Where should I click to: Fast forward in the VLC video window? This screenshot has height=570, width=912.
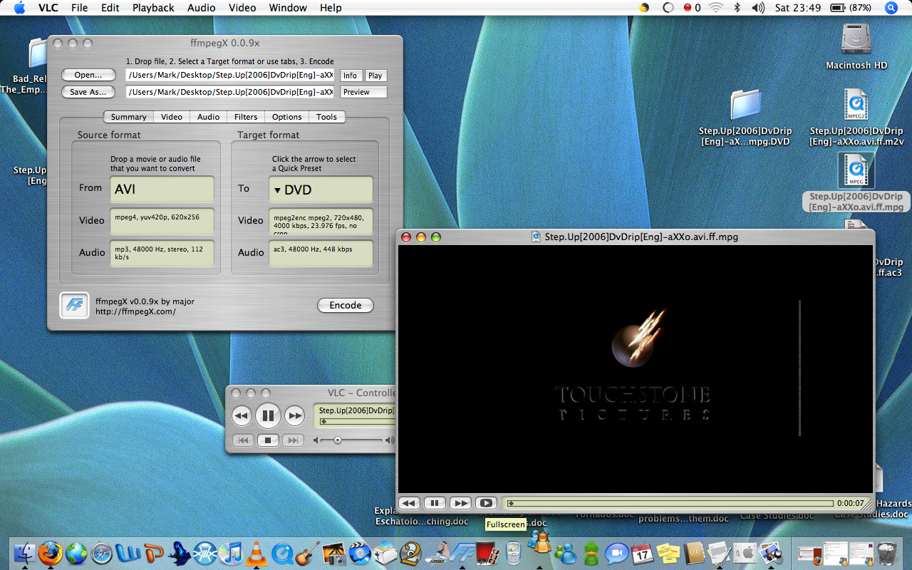pos(460,503)
